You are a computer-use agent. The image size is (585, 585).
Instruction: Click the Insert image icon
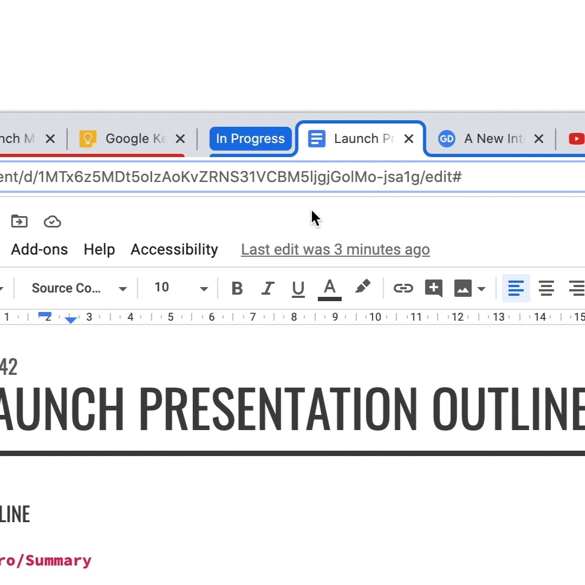(463, 288)
